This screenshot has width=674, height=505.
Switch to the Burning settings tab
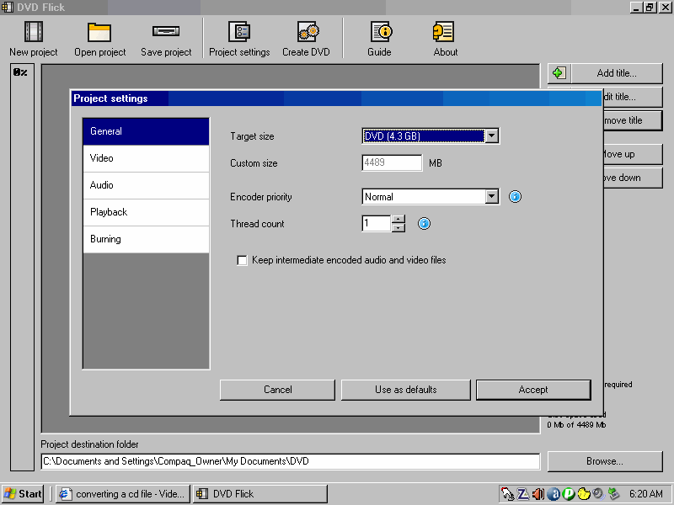(146, 239)
